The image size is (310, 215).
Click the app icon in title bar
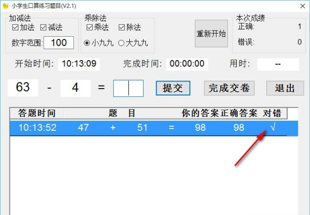(x=5, y=6)
